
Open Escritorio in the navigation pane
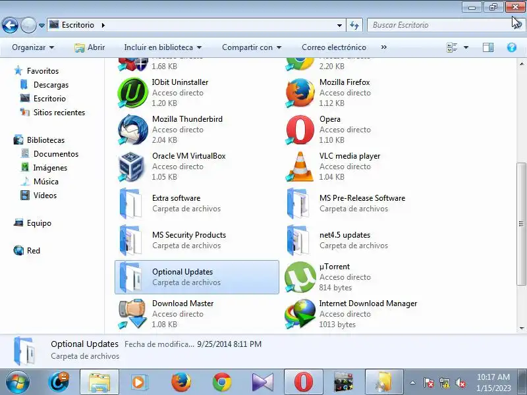49,99
